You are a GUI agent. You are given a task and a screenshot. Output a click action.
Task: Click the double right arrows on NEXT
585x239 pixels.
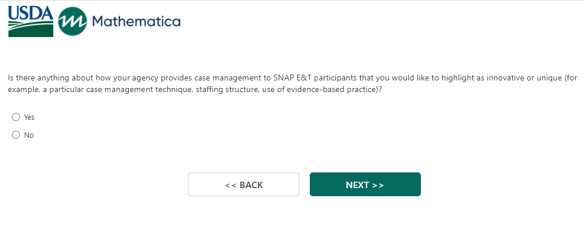(x=378, y=185)
